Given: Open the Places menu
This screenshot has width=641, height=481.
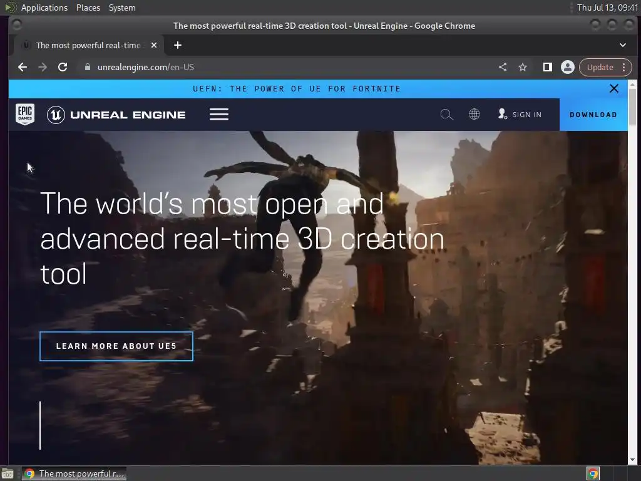Looking at the screenshot, I should pyautogui.click(x=88, y=8).
